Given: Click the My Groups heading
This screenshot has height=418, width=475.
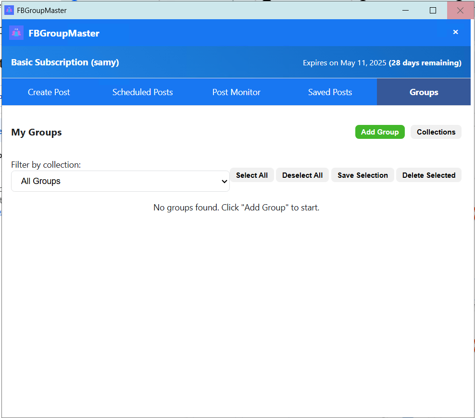Looking at the screenshot, I should click(36, 132).
